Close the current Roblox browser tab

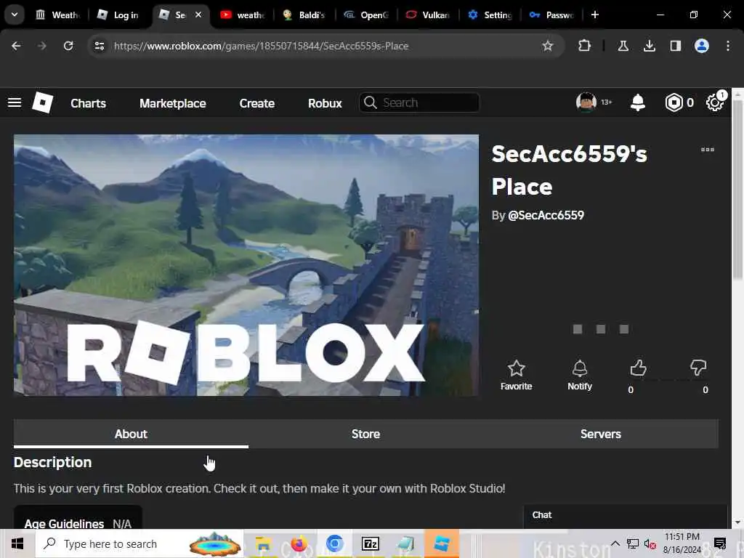(x=198, y=15)
